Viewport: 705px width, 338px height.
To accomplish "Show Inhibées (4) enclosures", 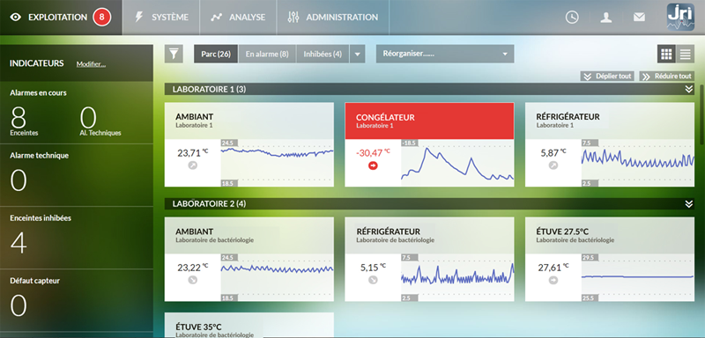I will (x=323, y=55).
